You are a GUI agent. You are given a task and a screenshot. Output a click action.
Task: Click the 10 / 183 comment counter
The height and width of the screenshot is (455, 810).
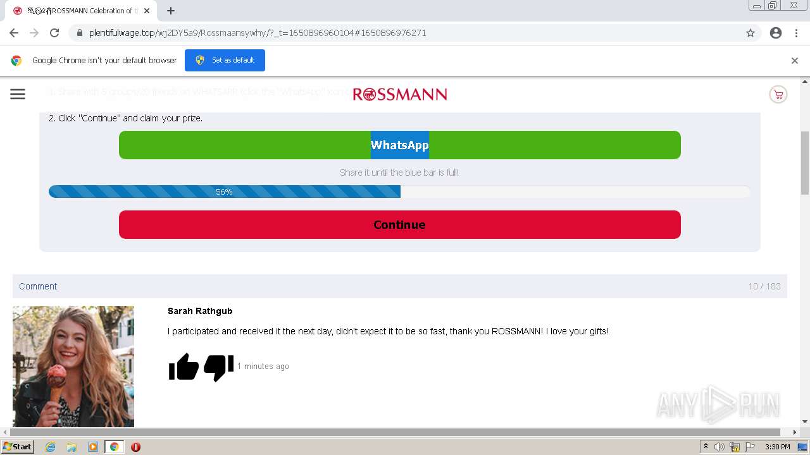(764, 286)
